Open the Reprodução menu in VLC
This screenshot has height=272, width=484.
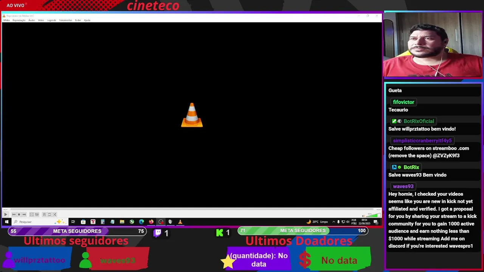coord(19,20)
